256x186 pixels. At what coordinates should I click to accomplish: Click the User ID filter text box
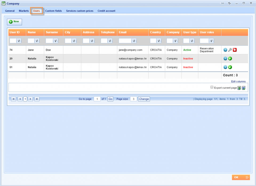13,41
